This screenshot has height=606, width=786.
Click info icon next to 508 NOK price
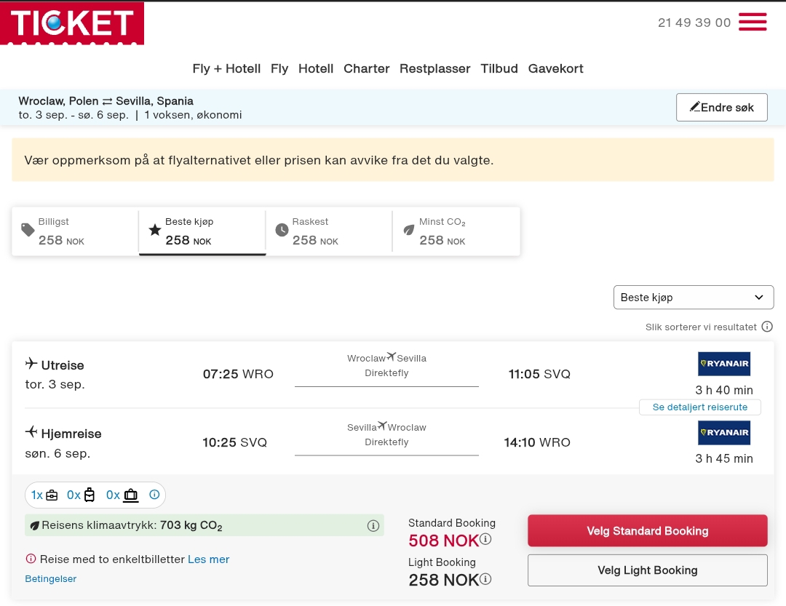point(485,539)
